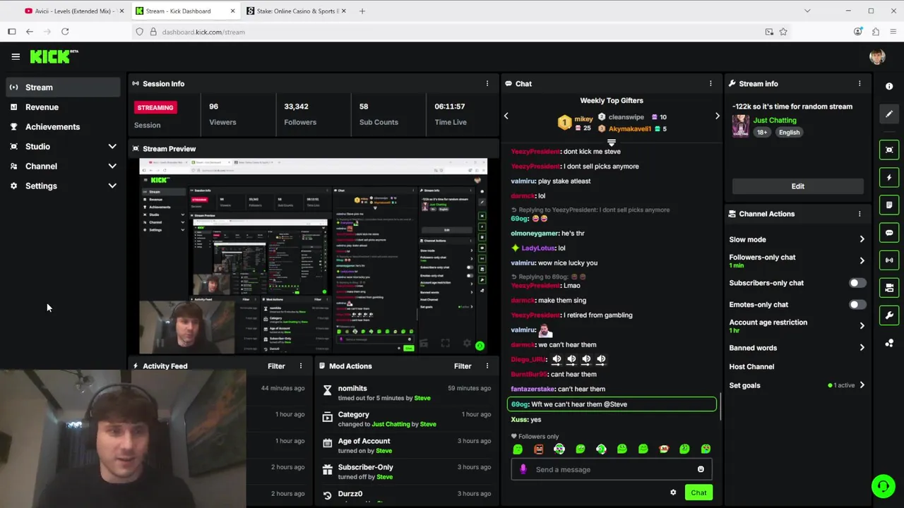Open the hamburger menu beside Kick logo
Viewport: 904px width, 508px height.
point(16,56)
